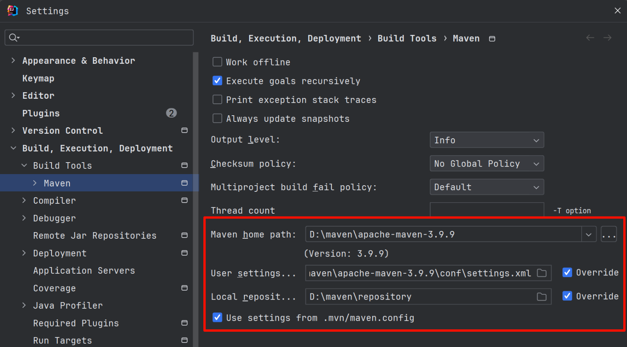Click the Maven home path text field
Viewport: 627px width, 347px height.
point(443,234)
